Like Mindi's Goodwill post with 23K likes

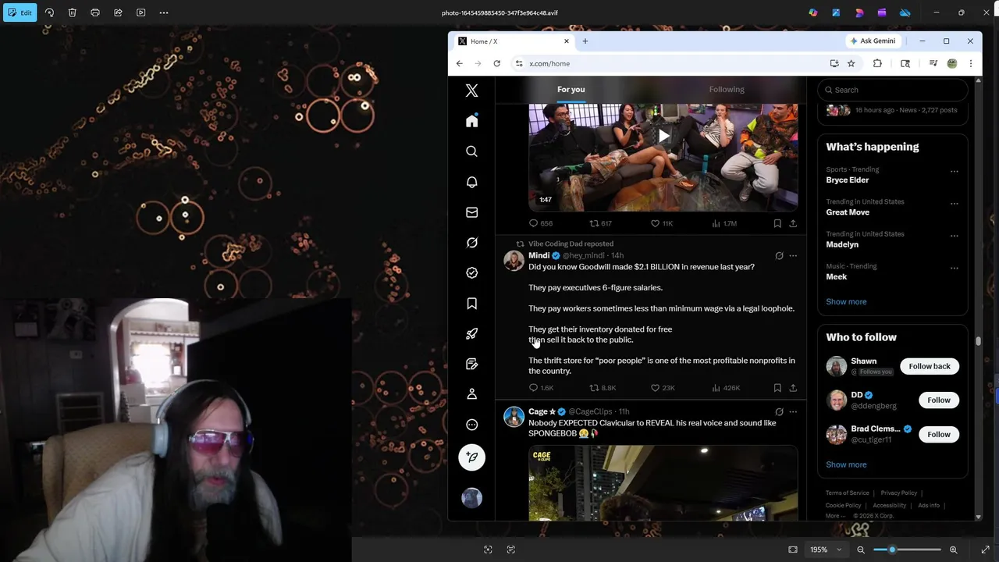pyautogui.click(x=663, y=388)
